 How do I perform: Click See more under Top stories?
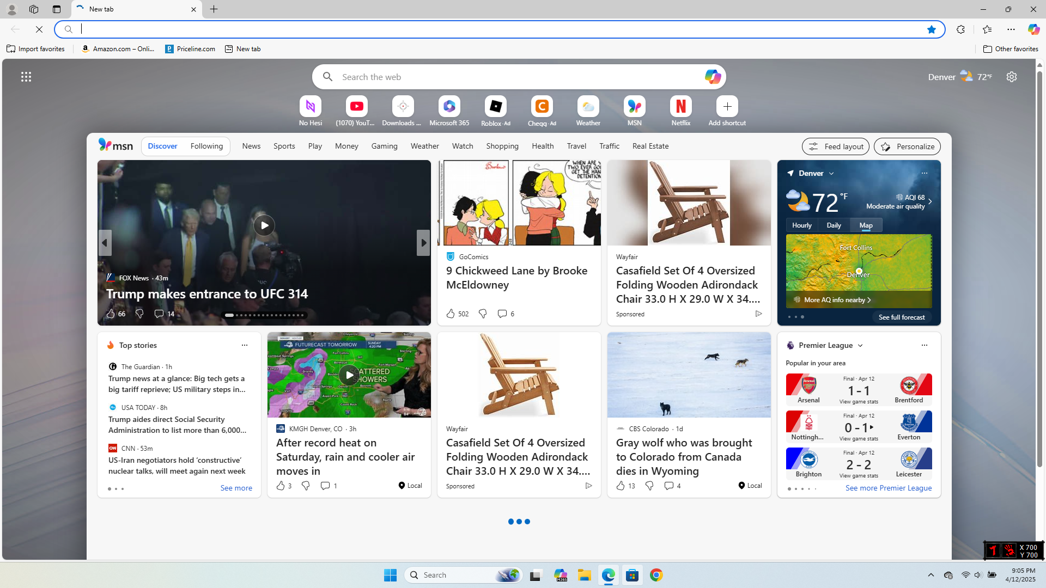pyautogui.click(x=236, y=488)
